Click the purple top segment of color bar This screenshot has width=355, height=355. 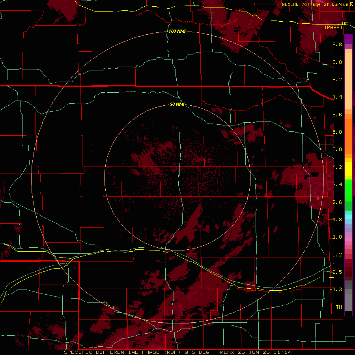coord(348,39)
